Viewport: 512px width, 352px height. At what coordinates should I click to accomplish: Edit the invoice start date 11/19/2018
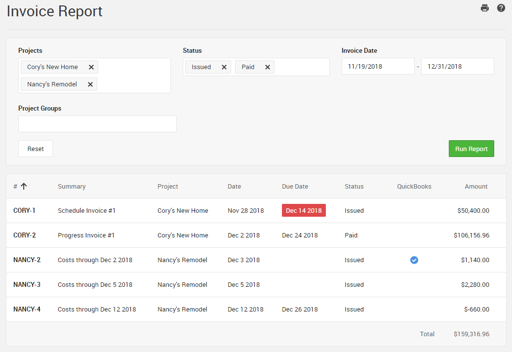378,66
